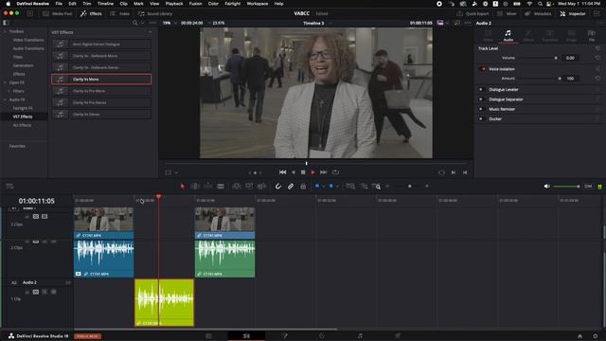Click the Insert Clip toolbar icon
The width and height of the screenshot is (606, 341).
236,187
